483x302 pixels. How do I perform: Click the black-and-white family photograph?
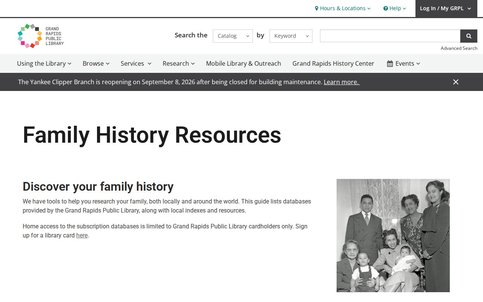point(393,236)
